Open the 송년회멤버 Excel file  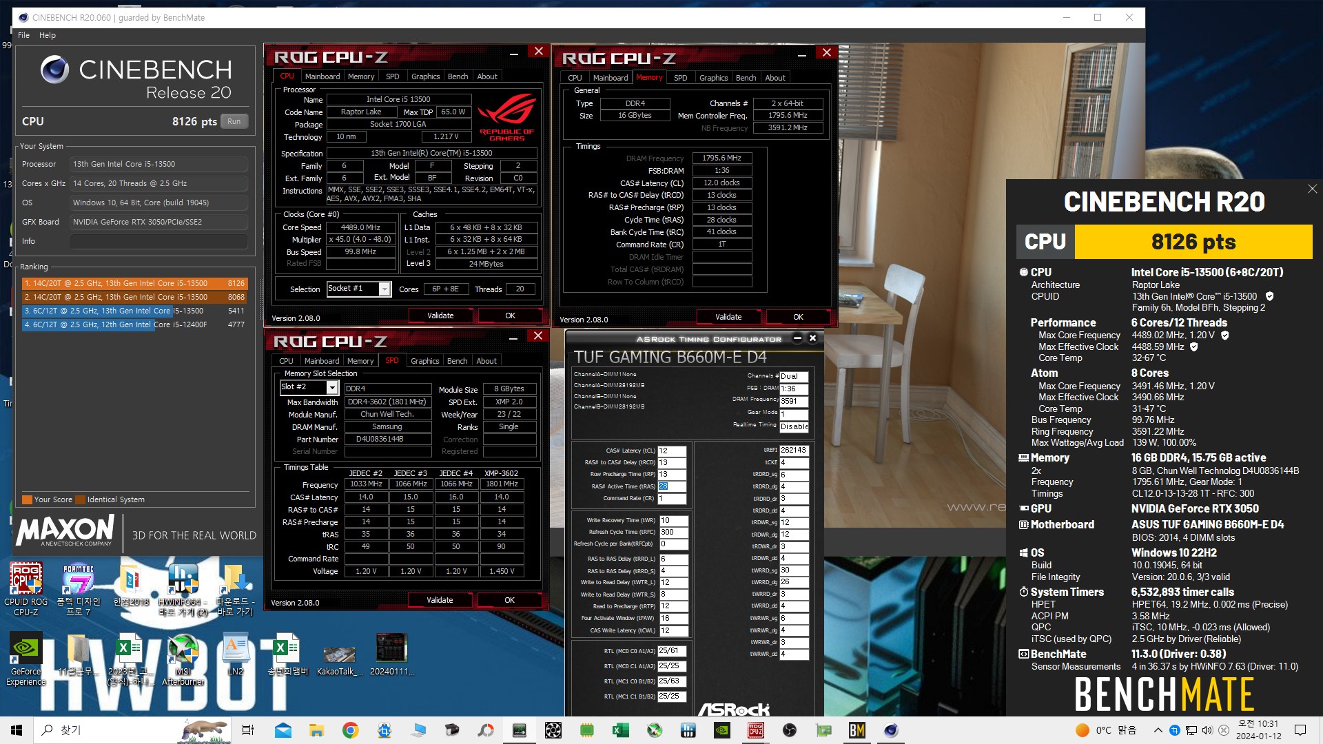click(287, 654)
